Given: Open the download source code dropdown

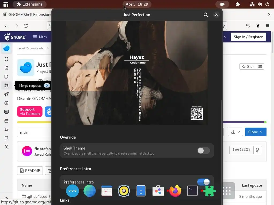Looking at the screenshot, I should point(235,132).
